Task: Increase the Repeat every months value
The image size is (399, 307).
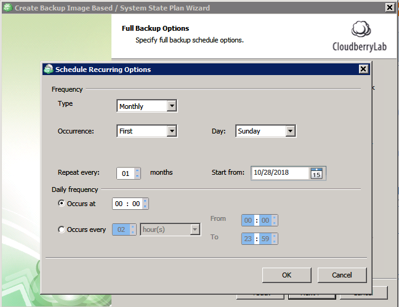Action: [137, 170]
